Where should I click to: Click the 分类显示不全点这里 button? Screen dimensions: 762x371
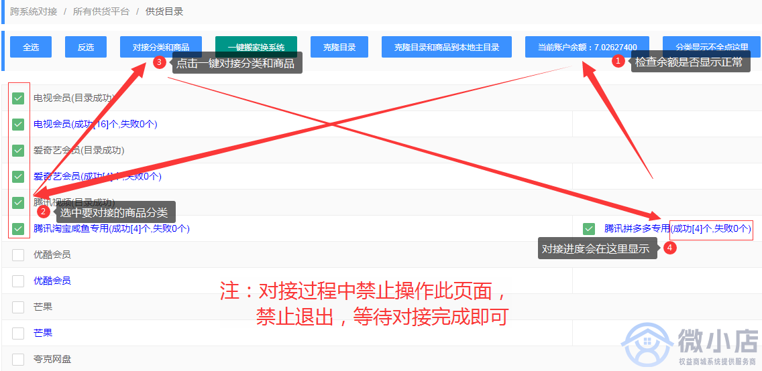[712, 47]
